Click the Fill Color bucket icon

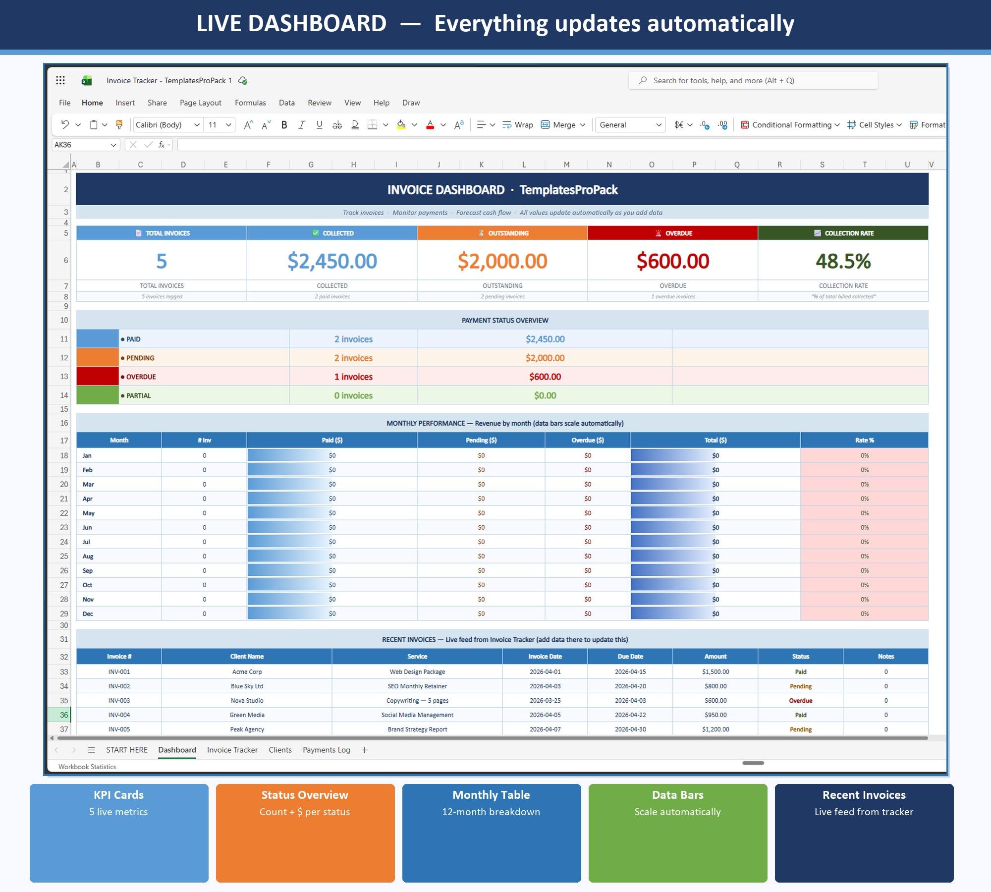(x=401, y=125)
